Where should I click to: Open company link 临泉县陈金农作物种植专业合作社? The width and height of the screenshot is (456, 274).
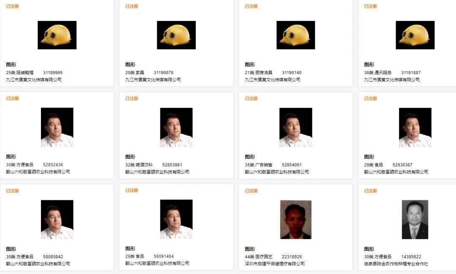[396, 264]
